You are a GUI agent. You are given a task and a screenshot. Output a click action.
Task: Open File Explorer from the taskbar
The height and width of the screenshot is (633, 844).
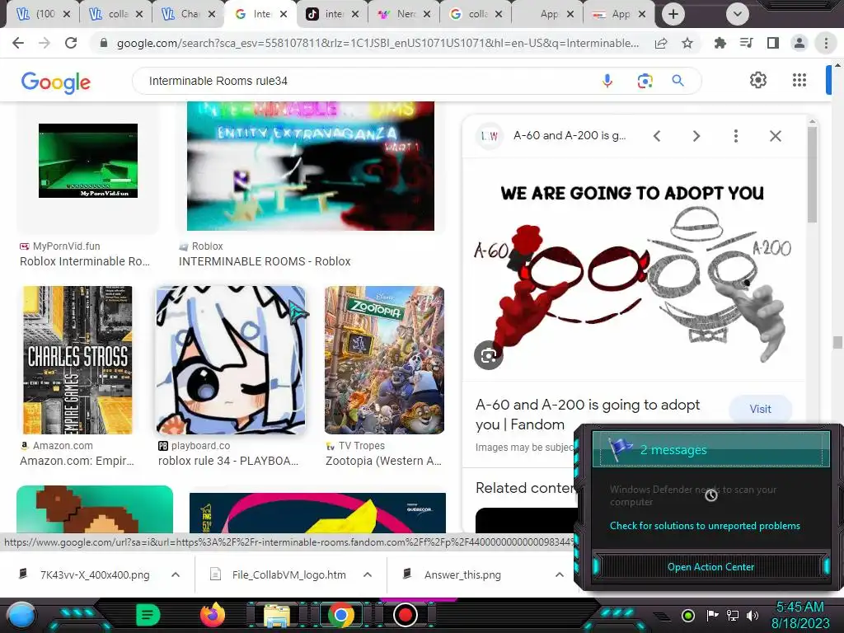point(277,616)
